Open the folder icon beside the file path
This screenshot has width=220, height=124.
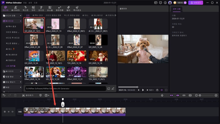pos(109,89)
